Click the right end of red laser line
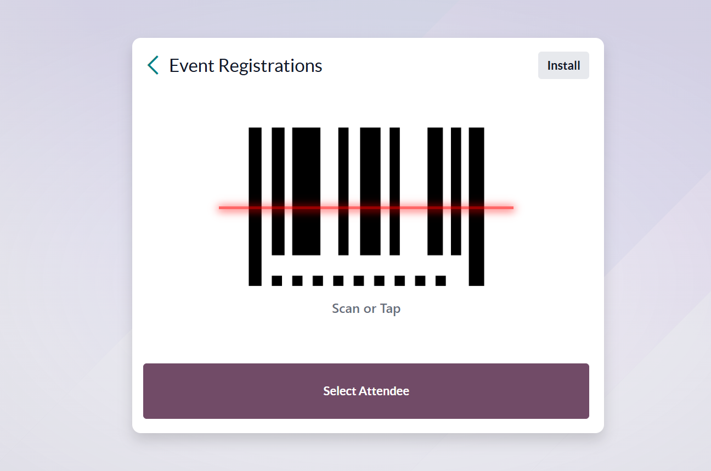The width and height of the screenshot is (711, 471). (511, 208)
